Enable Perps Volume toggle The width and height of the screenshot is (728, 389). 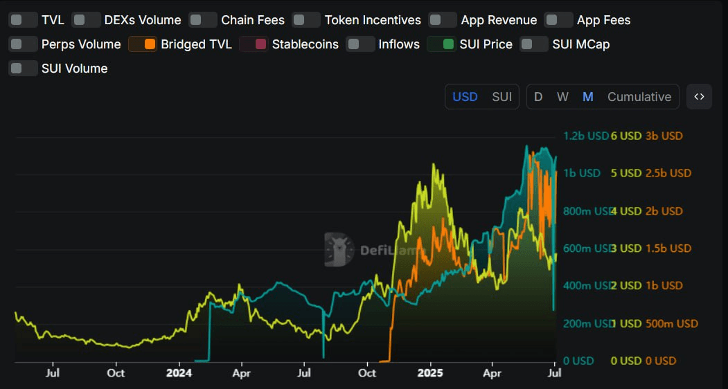[23, 44]
